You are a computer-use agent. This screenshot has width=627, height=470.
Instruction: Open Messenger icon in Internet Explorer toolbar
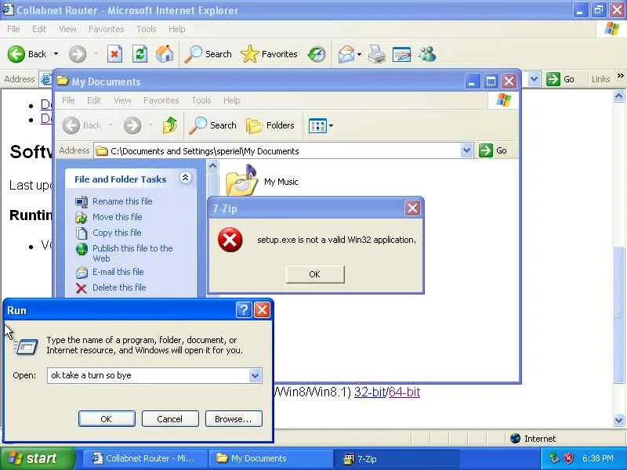coord(427,54)
